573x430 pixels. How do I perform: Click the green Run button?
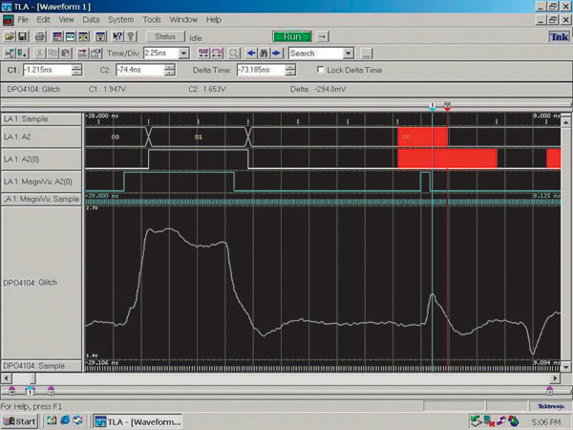pyautogui.click(x=292, y=36)
